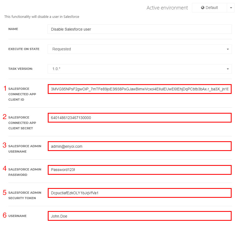
Task: Click the 'SALESFORCE ADMIN SECURITY TOKEN' label
Action: (25, 195)
